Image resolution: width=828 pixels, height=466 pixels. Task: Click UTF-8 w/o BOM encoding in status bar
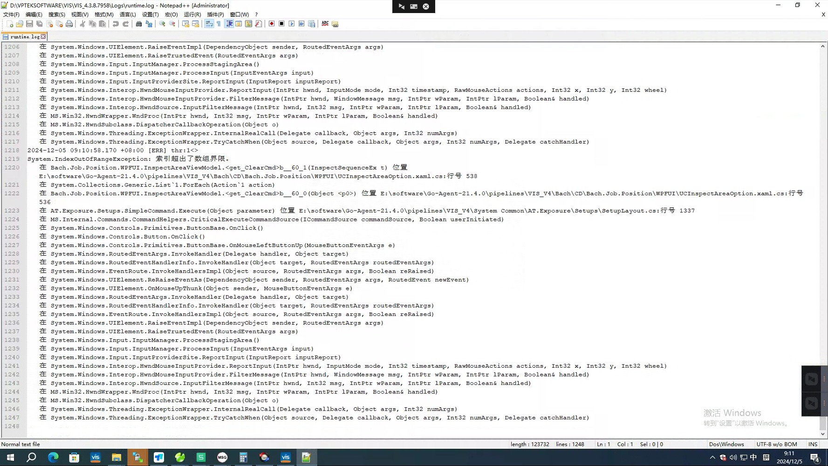777,444
